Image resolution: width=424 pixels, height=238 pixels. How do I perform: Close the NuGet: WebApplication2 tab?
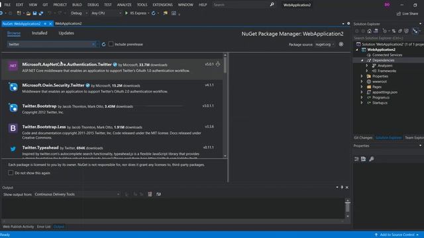(x=50, y=24)
